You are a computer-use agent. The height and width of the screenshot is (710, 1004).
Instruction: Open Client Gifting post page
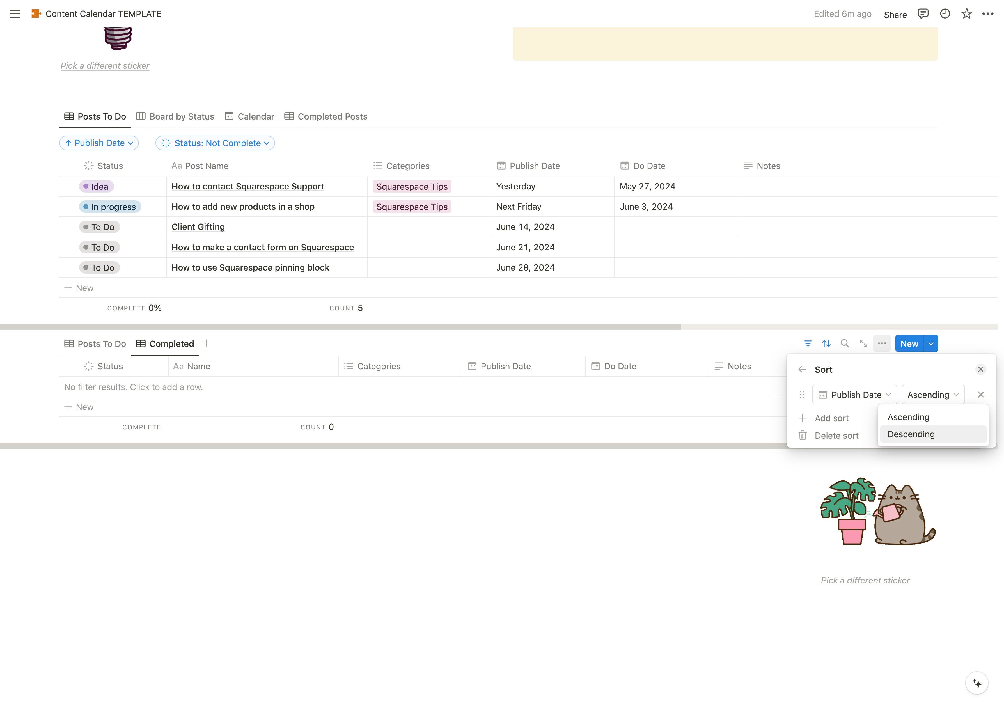tap(198, 227)
